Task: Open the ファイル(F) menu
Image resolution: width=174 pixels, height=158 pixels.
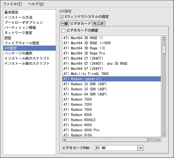Action: click(13, 4)
